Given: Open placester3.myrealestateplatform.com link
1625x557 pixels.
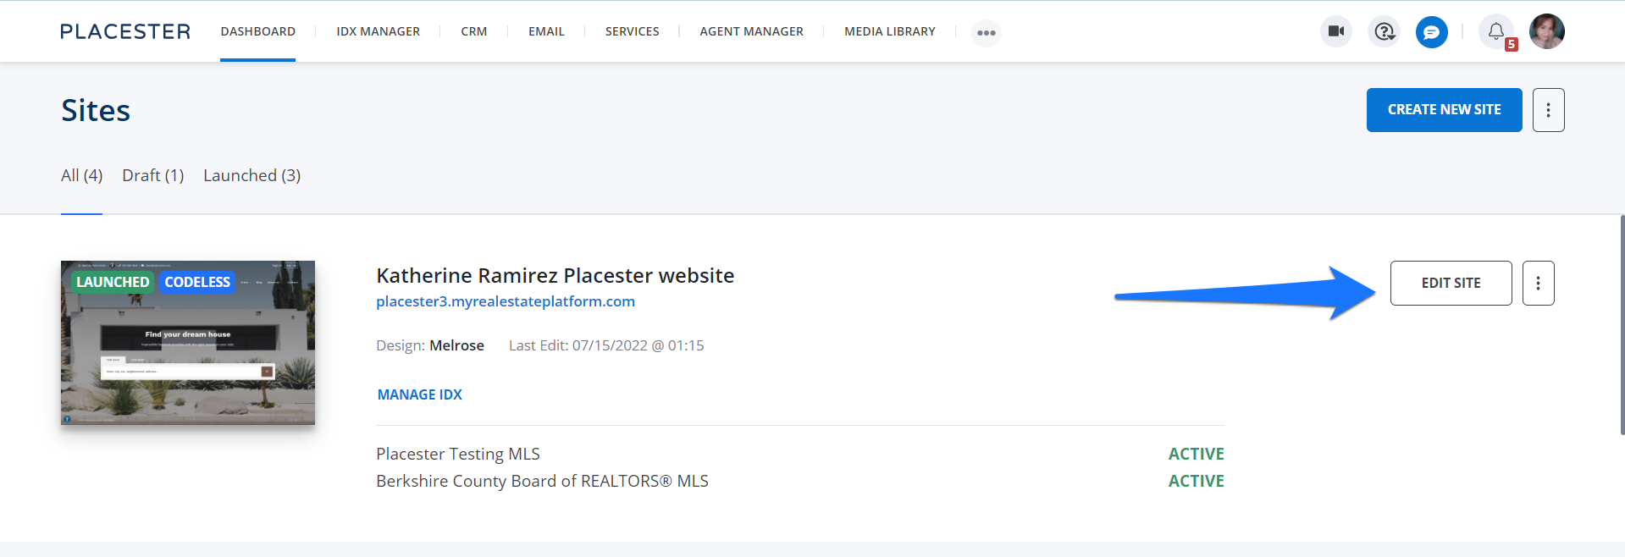Looking at the screenshot, I should pyautogui.click(x=506, y=301).
